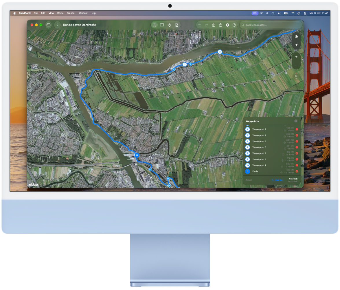The height and width of the screenshot is (290, 340).
Task: Zoom in the map with plus
Action: (296, 57)
